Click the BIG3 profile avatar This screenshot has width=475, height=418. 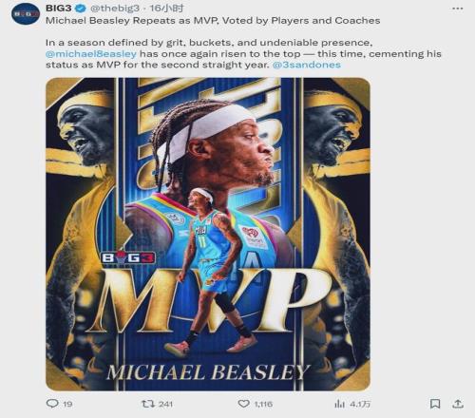26,14
